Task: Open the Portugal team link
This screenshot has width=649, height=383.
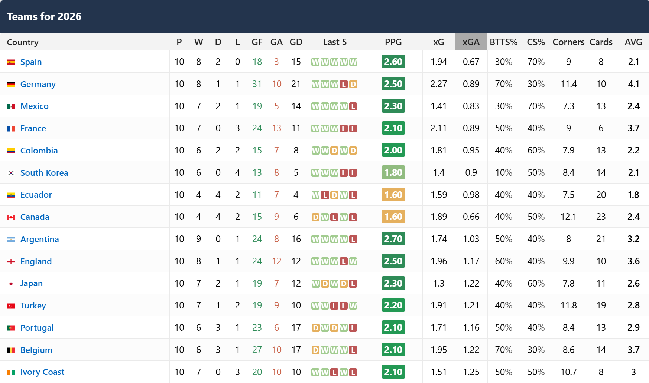Action: (x=37, y=328)
